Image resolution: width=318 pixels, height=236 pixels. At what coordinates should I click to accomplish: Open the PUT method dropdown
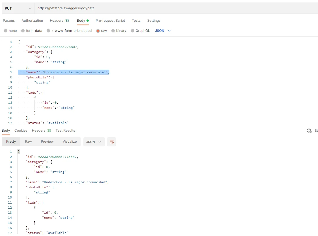[x=18, y=8]
